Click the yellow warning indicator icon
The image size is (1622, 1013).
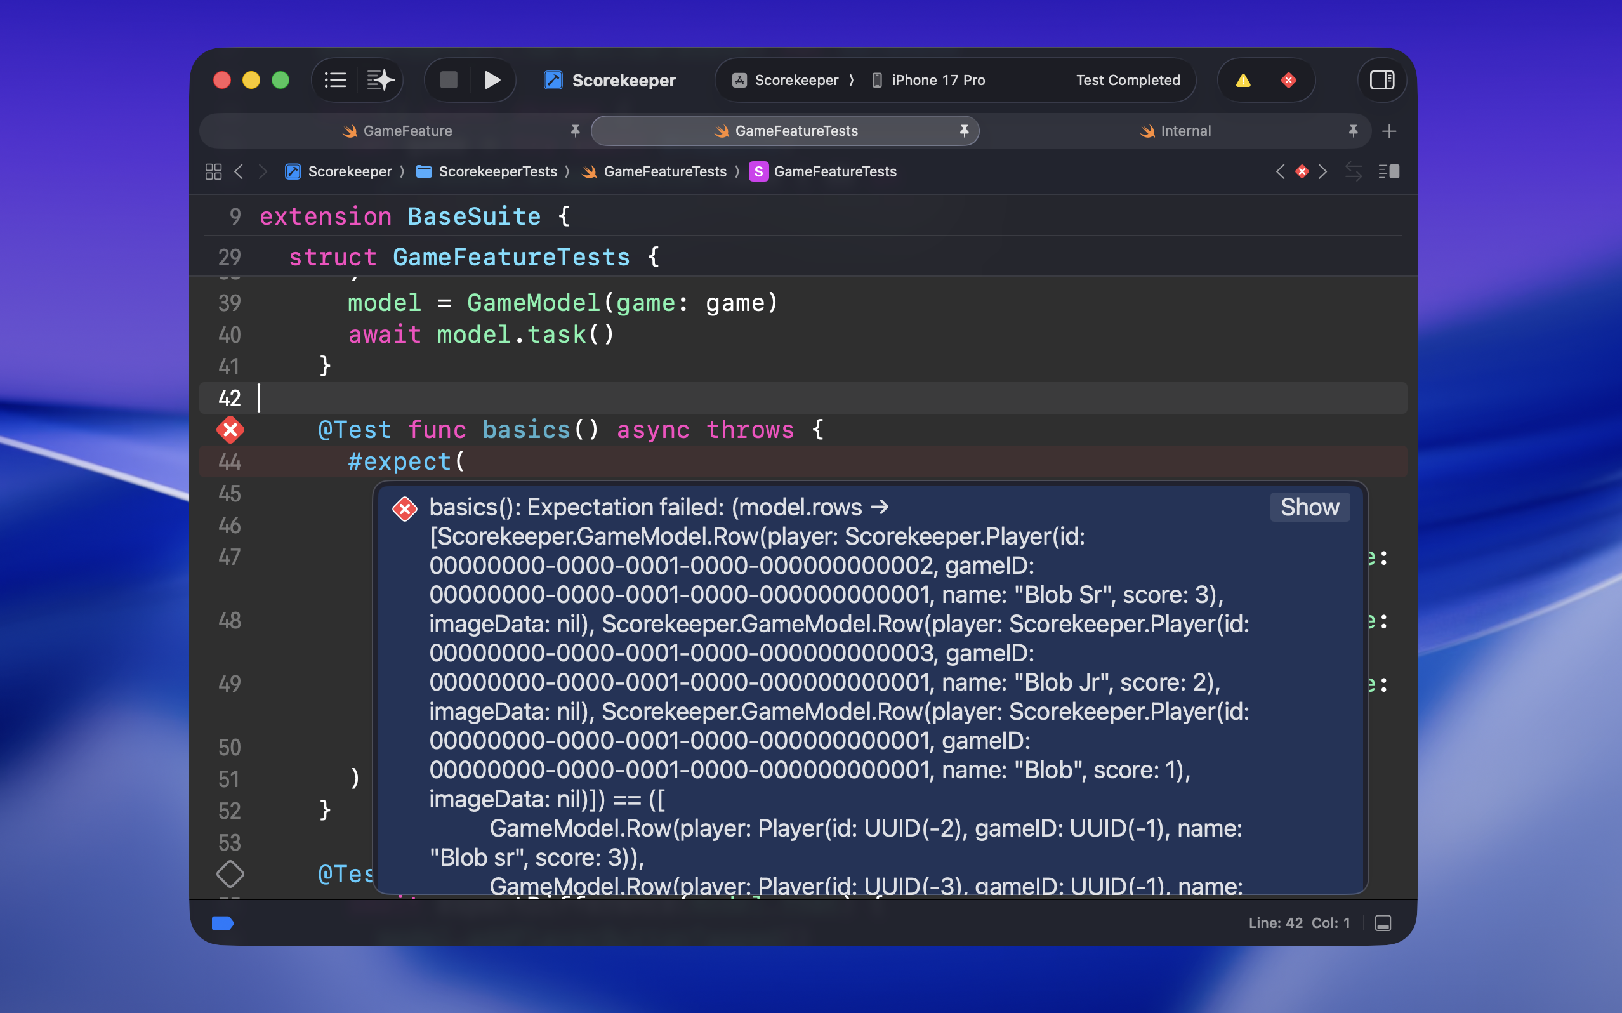1243,81
